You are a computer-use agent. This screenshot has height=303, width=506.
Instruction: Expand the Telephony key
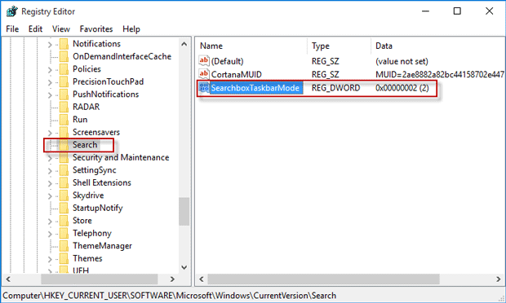(50, 234)
